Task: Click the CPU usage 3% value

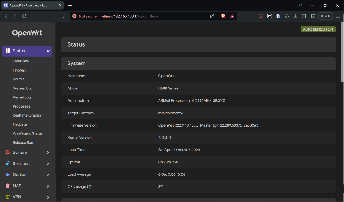Action: click(161, 187)
